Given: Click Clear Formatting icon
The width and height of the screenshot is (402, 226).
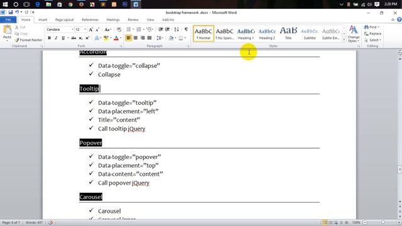Looking at the screenshot, I should (x=119, y=30).
